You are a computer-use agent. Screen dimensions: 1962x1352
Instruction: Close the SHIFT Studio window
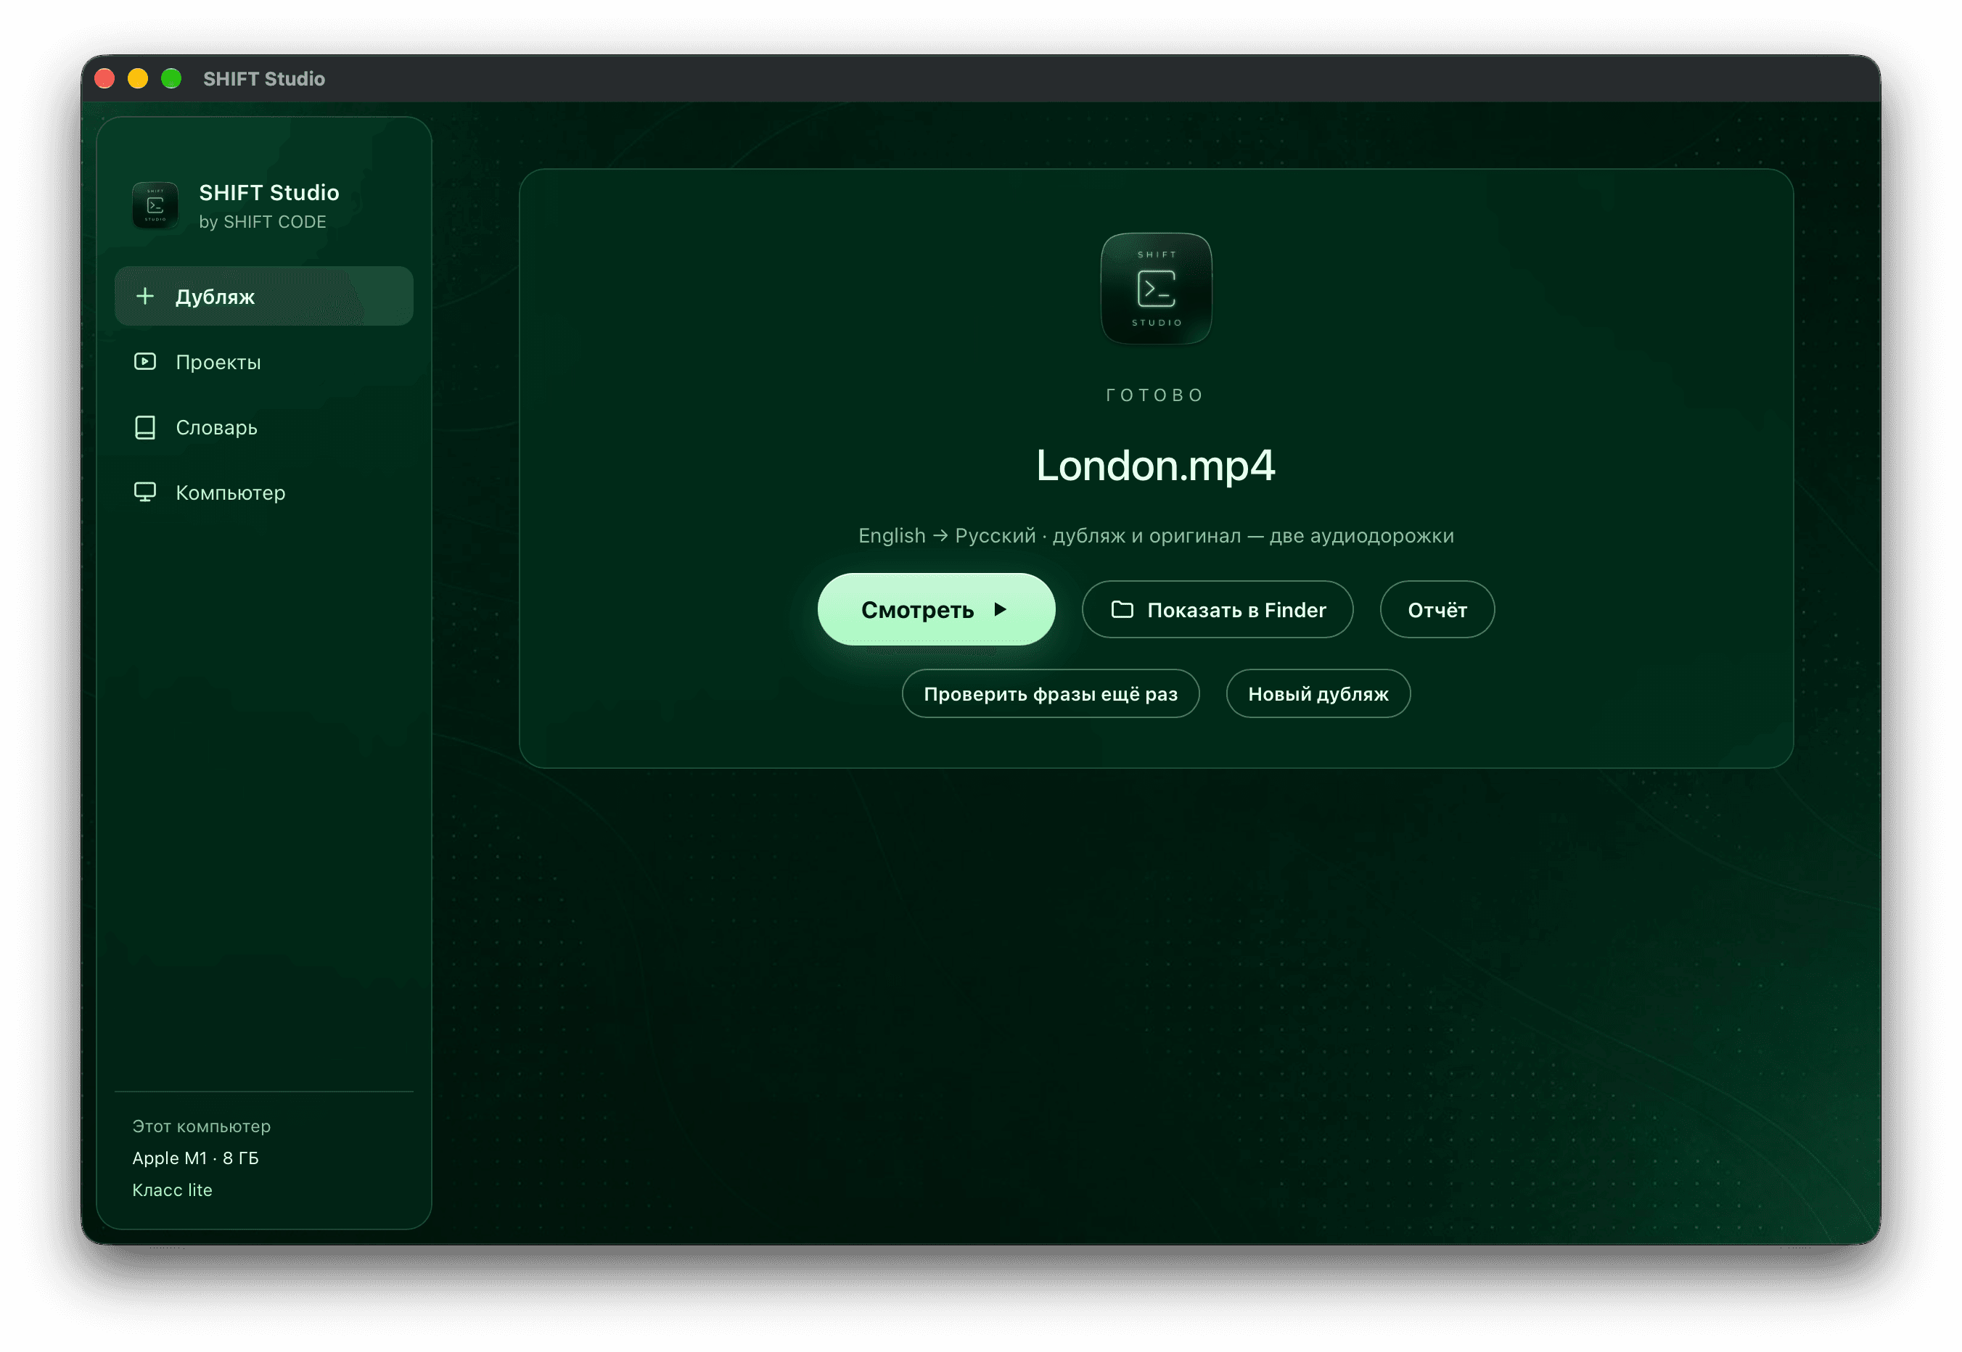[104, 79]
